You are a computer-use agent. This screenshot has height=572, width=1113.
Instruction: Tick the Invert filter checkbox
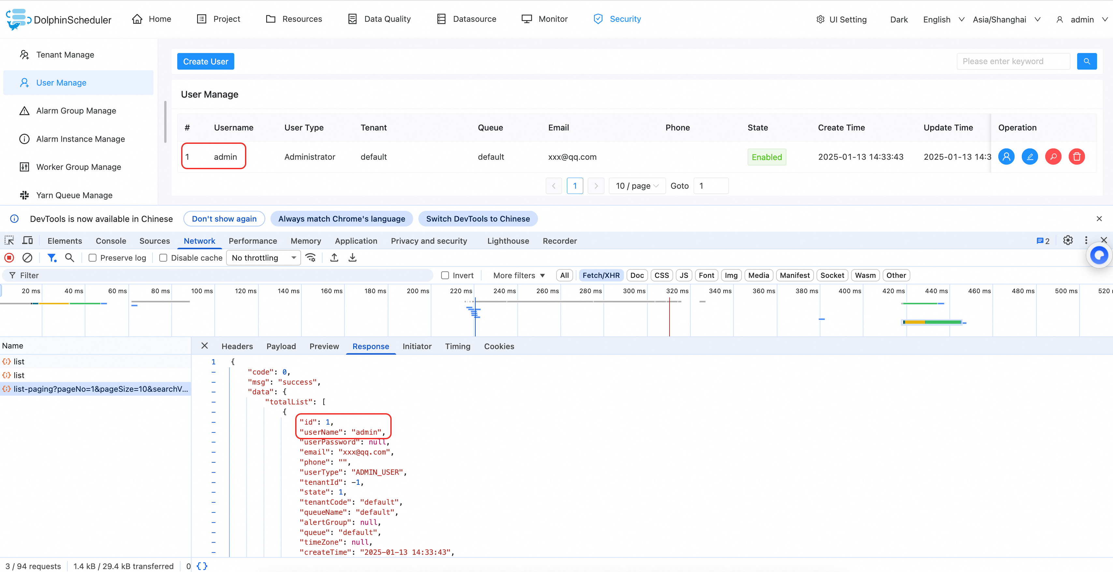pos(445,275)
